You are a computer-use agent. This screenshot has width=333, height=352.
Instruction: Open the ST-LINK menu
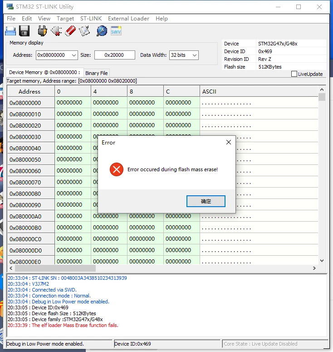point(91,19)
